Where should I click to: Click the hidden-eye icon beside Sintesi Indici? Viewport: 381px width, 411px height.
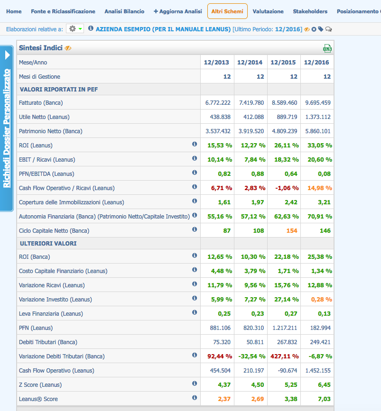pos(68,48)
